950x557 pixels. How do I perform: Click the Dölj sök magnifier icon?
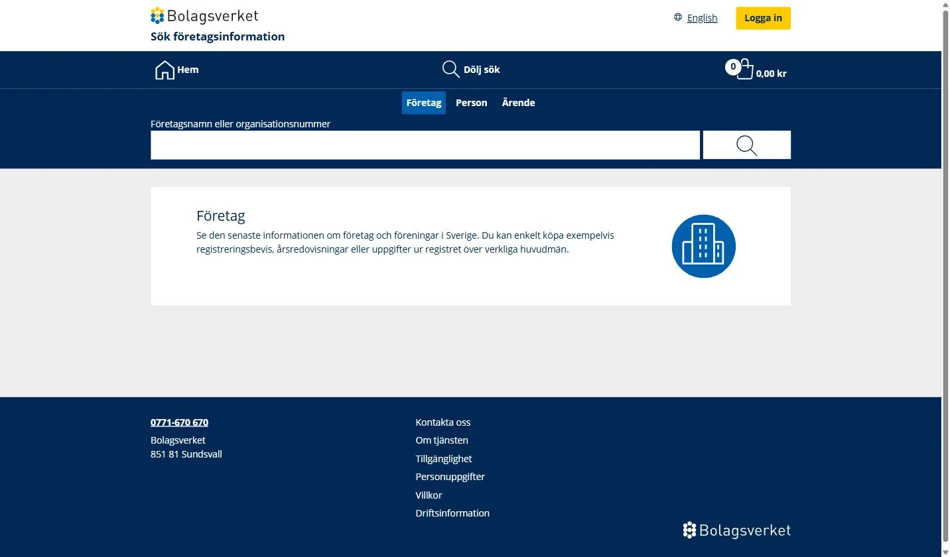[451, 70]
